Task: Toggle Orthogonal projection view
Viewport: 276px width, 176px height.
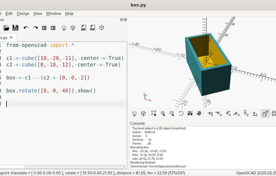Action: click(x=274, y=113)
